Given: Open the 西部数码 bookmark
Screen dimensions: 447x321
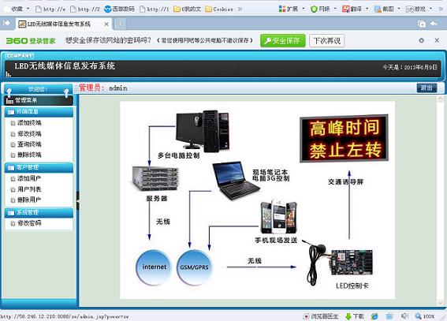Looking at the screenshot, I should (x=119, y=9).
